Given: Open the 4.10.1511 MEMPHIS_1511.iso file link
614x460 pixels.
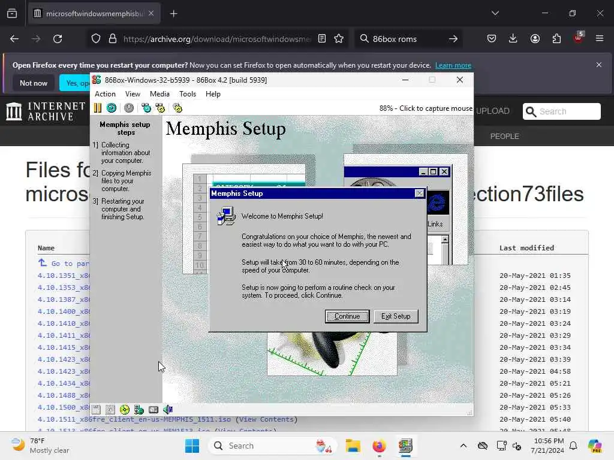Looking at the screenshot, I should coord(134,419).
